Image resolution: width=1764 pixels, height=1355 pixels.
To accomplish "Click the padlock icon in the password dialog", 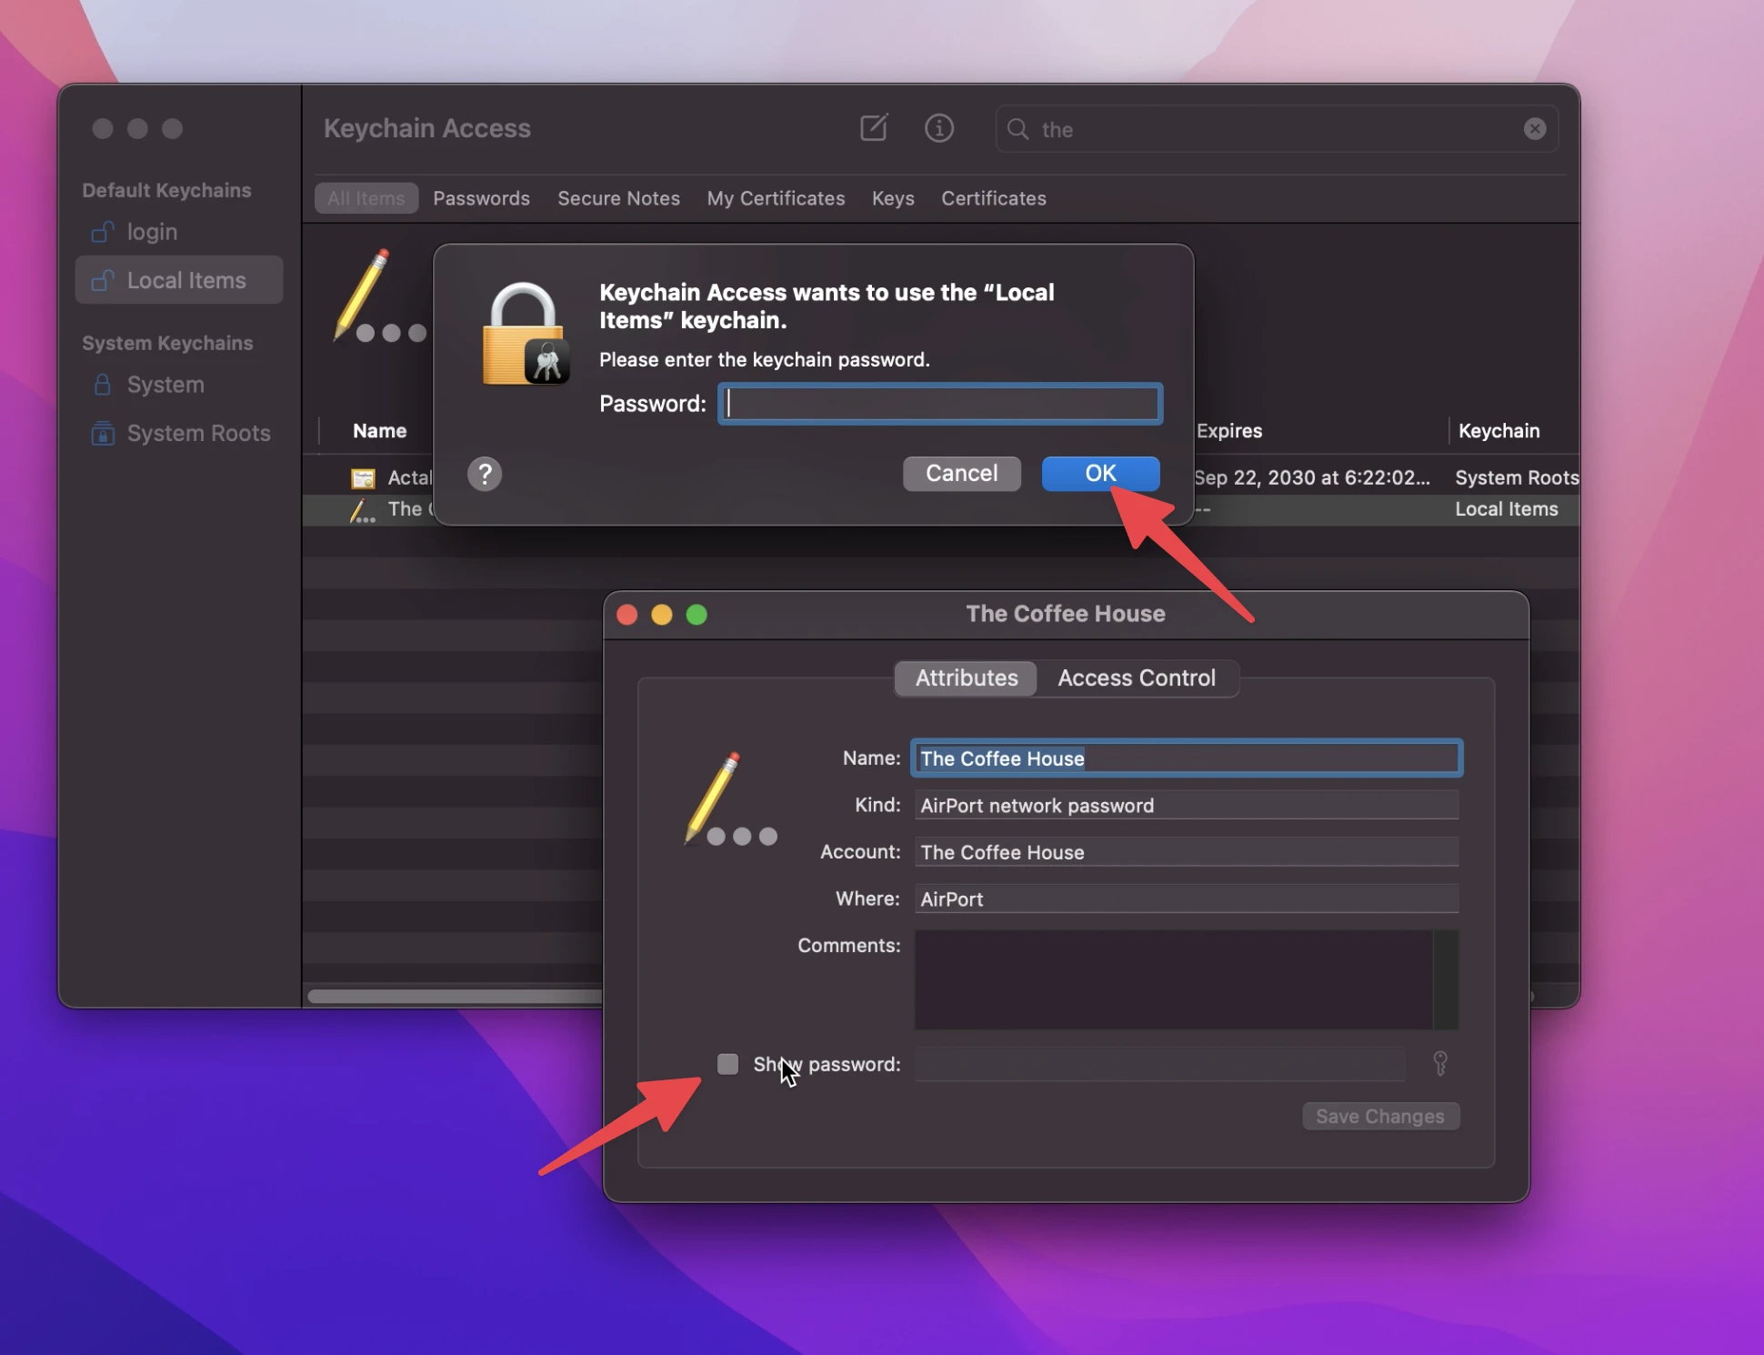I will [526, 334].
